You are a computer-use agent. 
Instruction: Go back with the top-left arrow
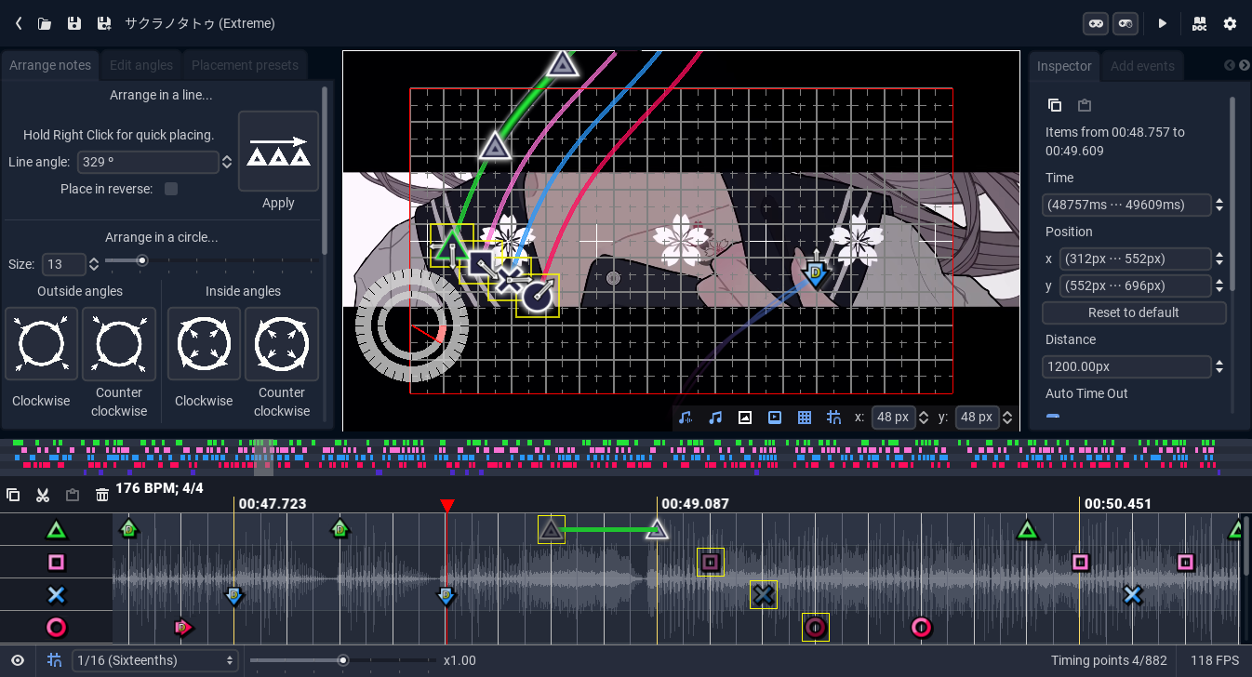tap(19, 23)
